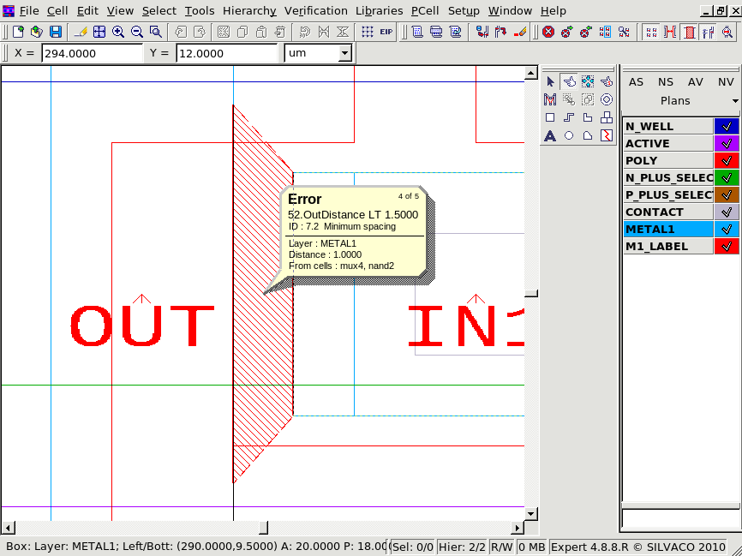The height and width of the screenshot is (556, 742).
Task: Expand the Plans dropdown arrow
Action: (x=735, y=101)
